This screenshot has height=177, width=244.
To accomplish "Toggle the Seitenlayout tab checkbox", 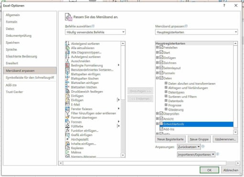I will 161,68.
